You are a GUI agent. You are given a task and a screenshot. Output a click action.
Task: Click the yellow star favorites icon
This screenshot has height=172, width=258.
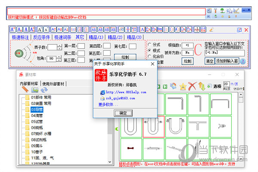pyautogui.click(x=183, y=86)
